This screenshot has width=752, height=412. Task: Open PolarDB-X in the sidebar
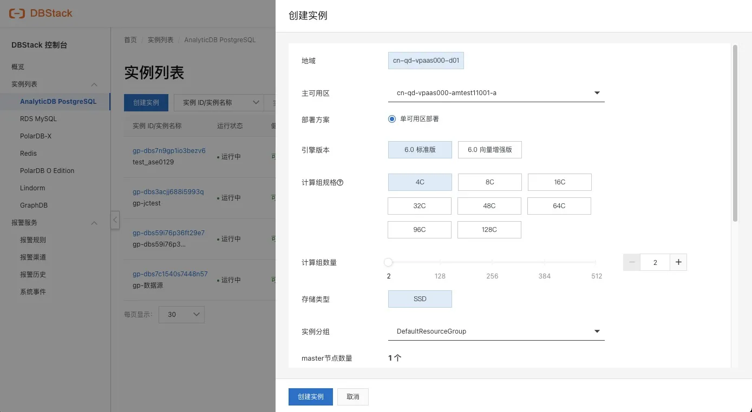36,136
